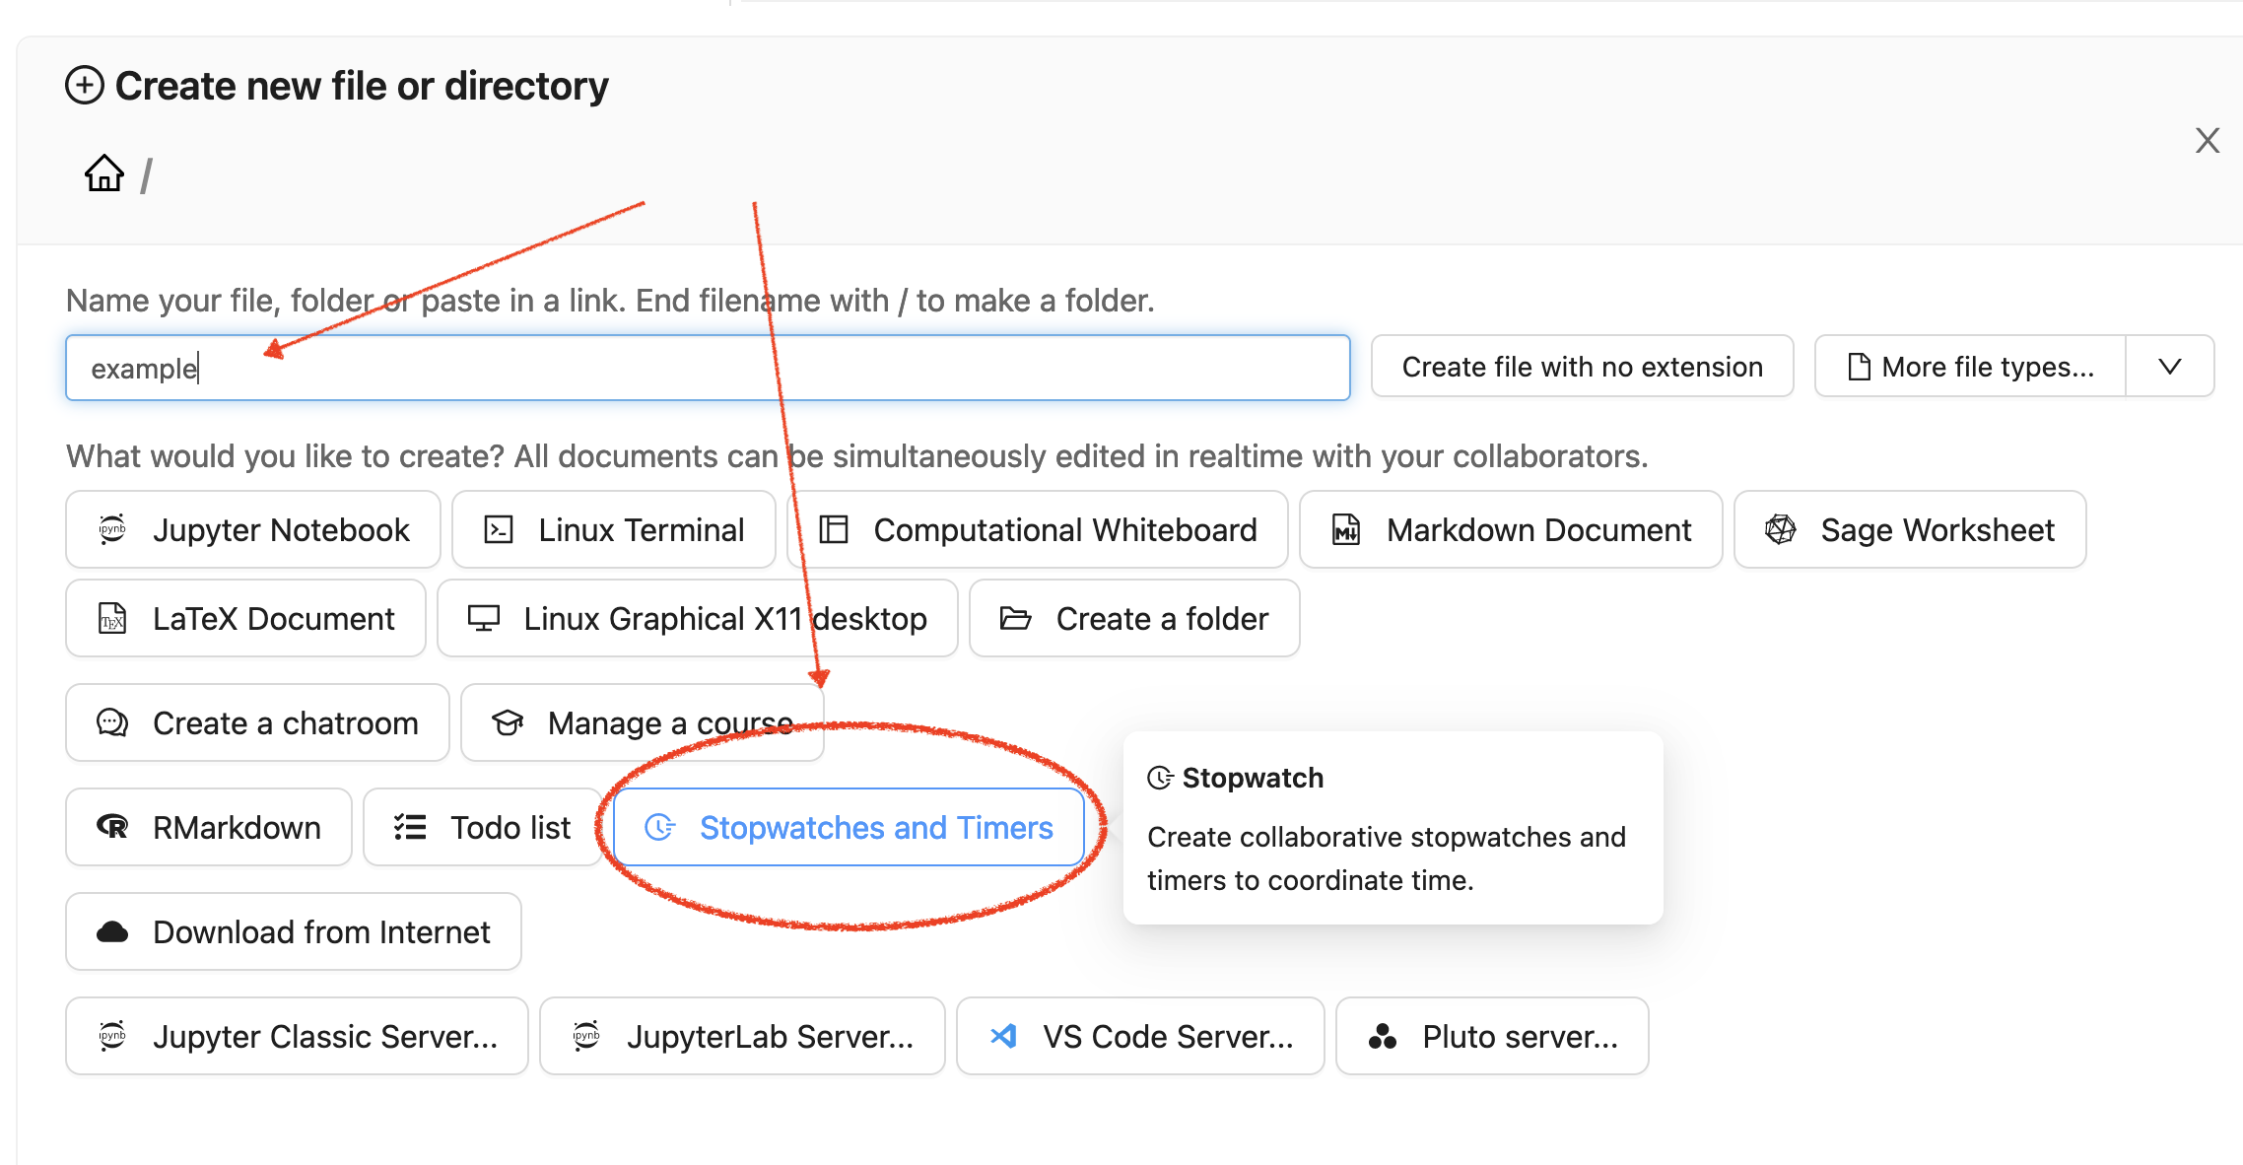Click the Stopwatches and Timers clock icon
2243x1165 pixels.
[659, 827]
